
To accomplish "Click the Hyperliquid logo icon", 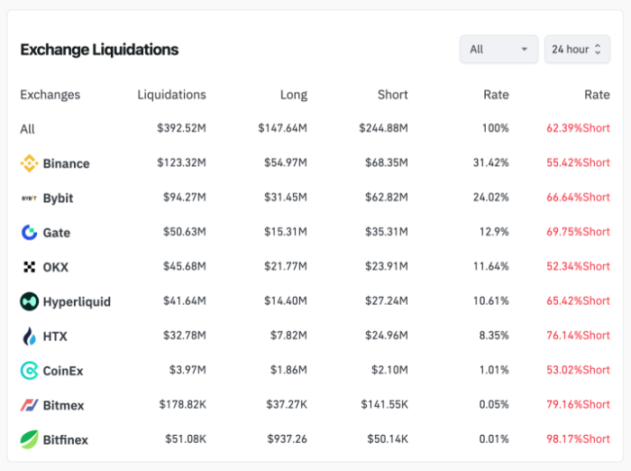I will (x=29, y=301).
